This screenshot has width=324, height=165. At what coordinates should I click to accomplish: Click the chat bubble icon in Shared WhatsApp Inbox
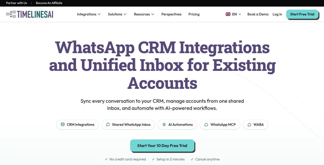click(108, 125)
